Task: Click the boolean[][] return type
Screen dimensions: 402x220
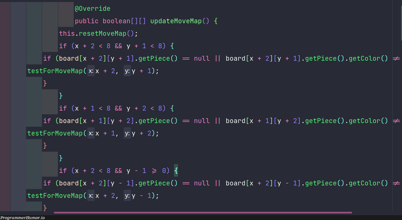Action: (x=124, y=21)
